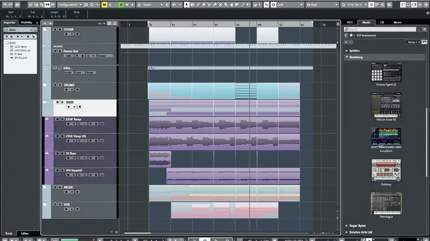Click the DRUMS folder track icon
This screenshot has width=430, height=241.
point(45,85)
